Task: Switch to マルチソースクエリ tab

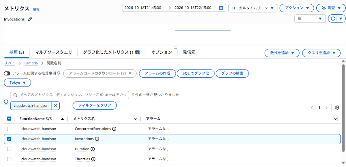Action: (x=53, y=52)
